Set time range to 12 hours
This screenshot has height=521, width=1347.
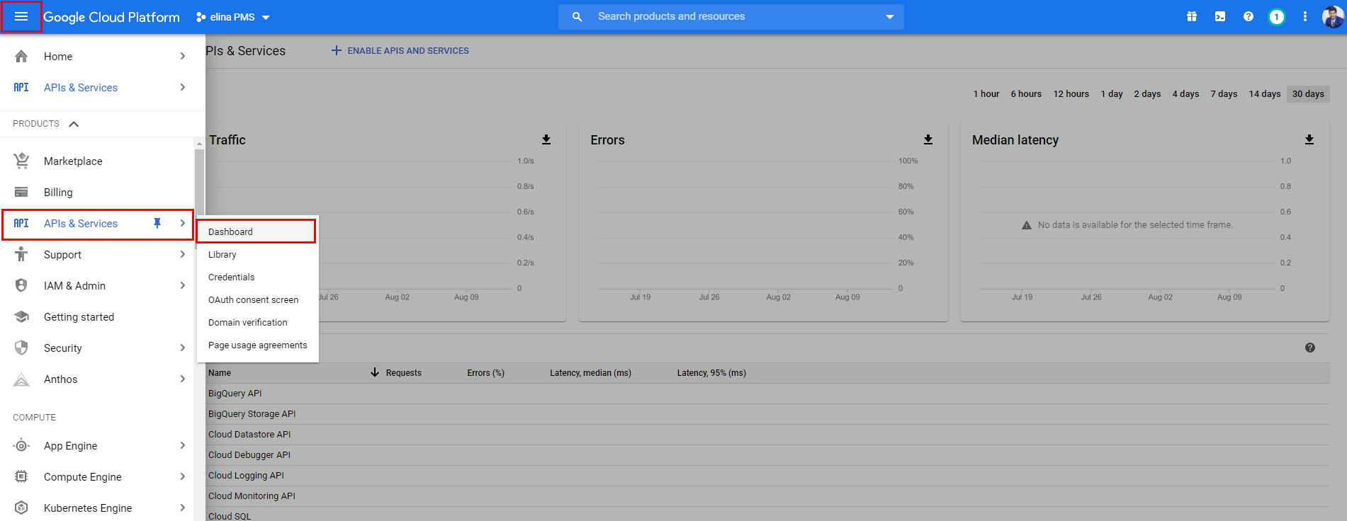click(1071, 93)
